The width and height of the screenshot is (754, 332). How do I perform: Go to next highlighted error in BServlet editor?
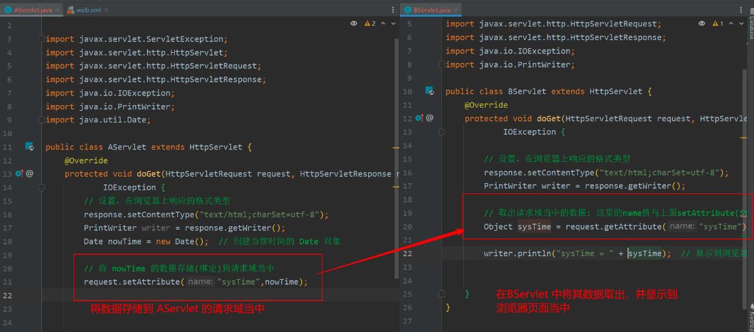click(x=741, y=23)
